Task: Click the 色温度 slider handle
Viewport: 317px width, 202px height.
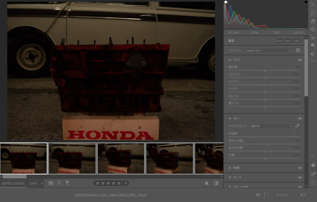Action: coord(250,137)
